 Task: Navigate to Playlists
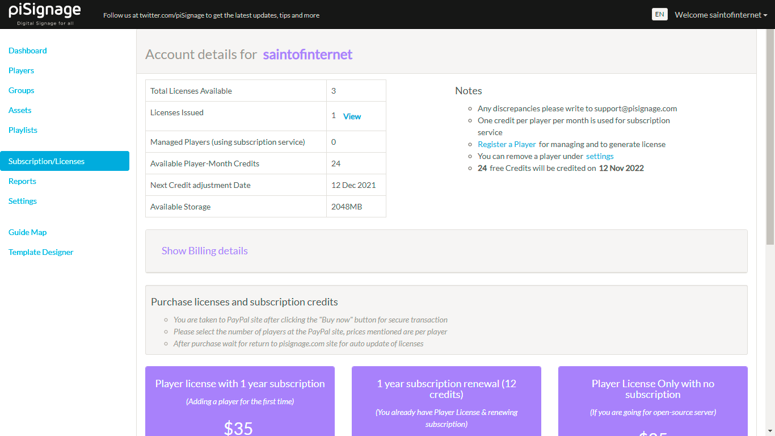23,130
